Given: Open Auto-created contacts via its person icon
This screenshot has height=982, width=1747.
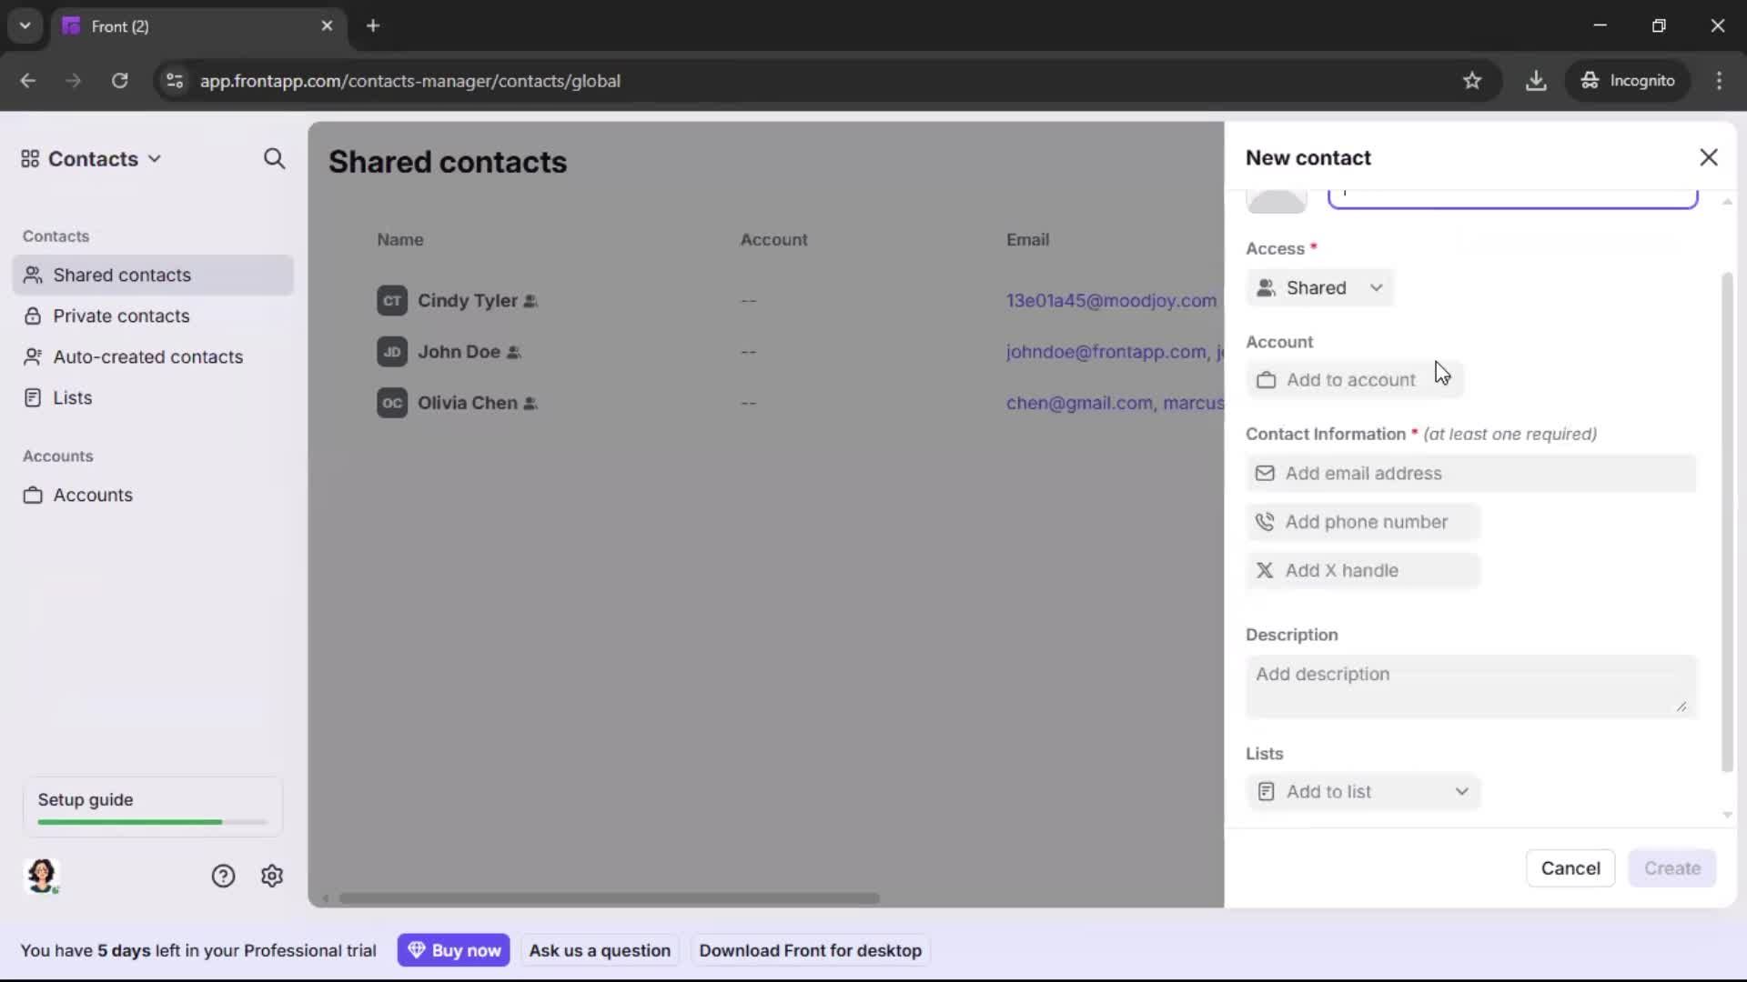Looking at the screenshot, I should [x=33, y=356].
